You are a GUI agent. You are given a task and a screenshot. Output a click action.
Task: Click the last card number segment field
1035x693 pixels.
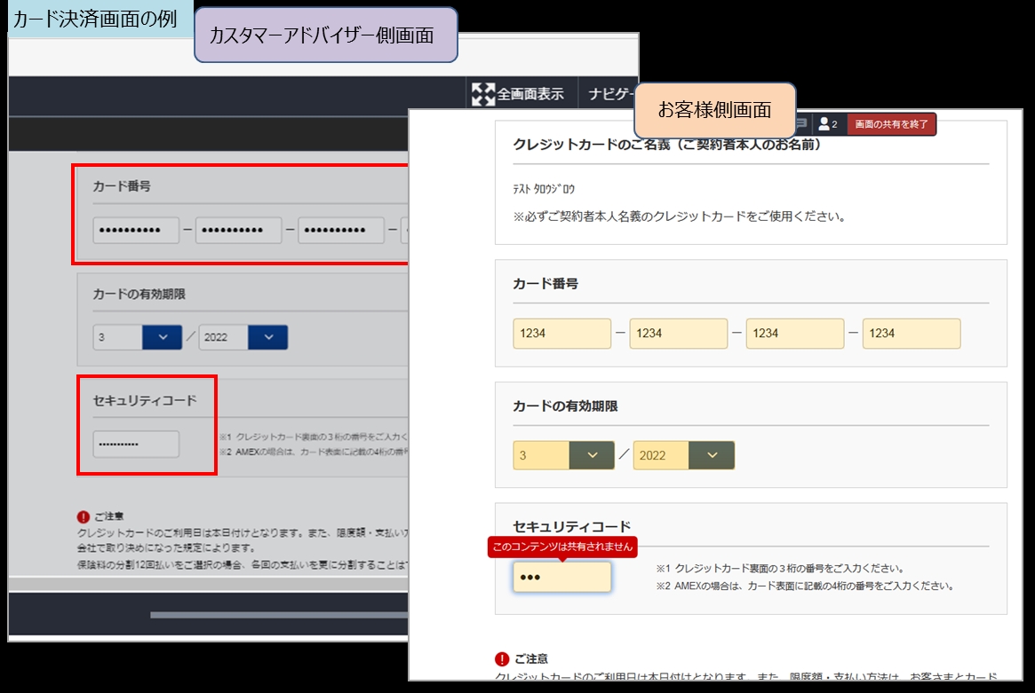[912, 333]
